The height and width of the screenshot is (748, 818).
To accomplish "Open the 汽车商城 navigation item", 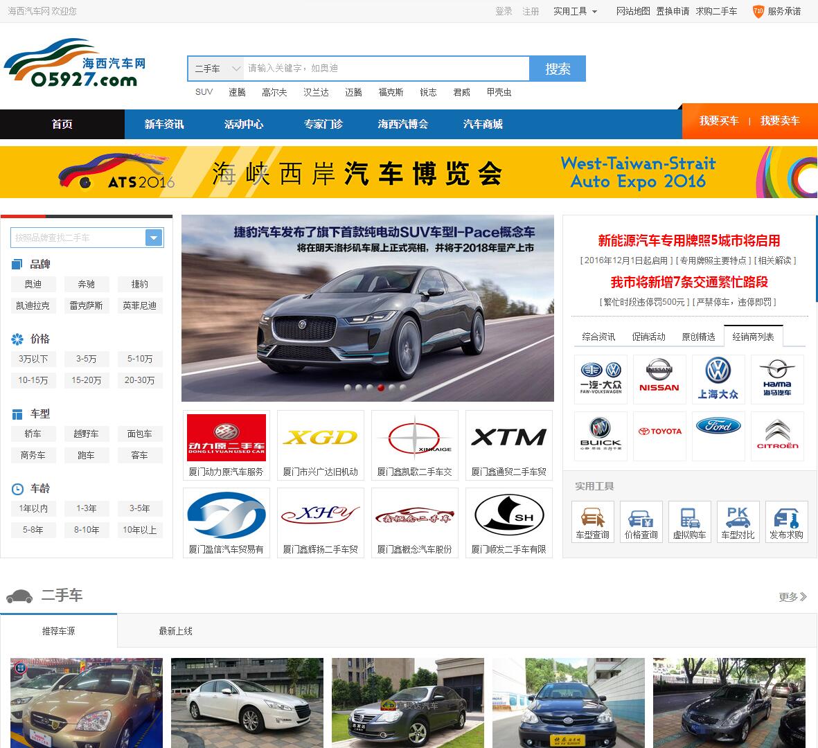I will [483, 124].
